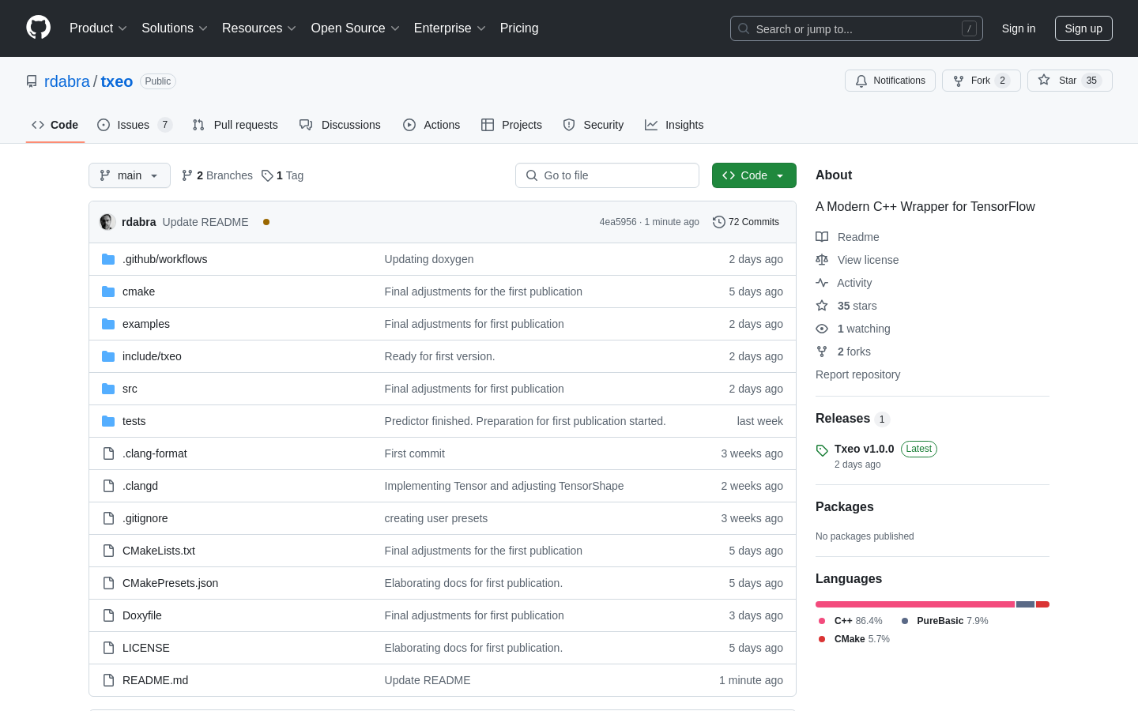The image size is (1138, 711).
Task: Open the .github/workflows folder icon
Action: point(108,259)
